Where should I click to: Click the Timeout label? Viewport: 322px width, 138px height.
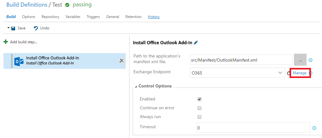pos(148,127)
